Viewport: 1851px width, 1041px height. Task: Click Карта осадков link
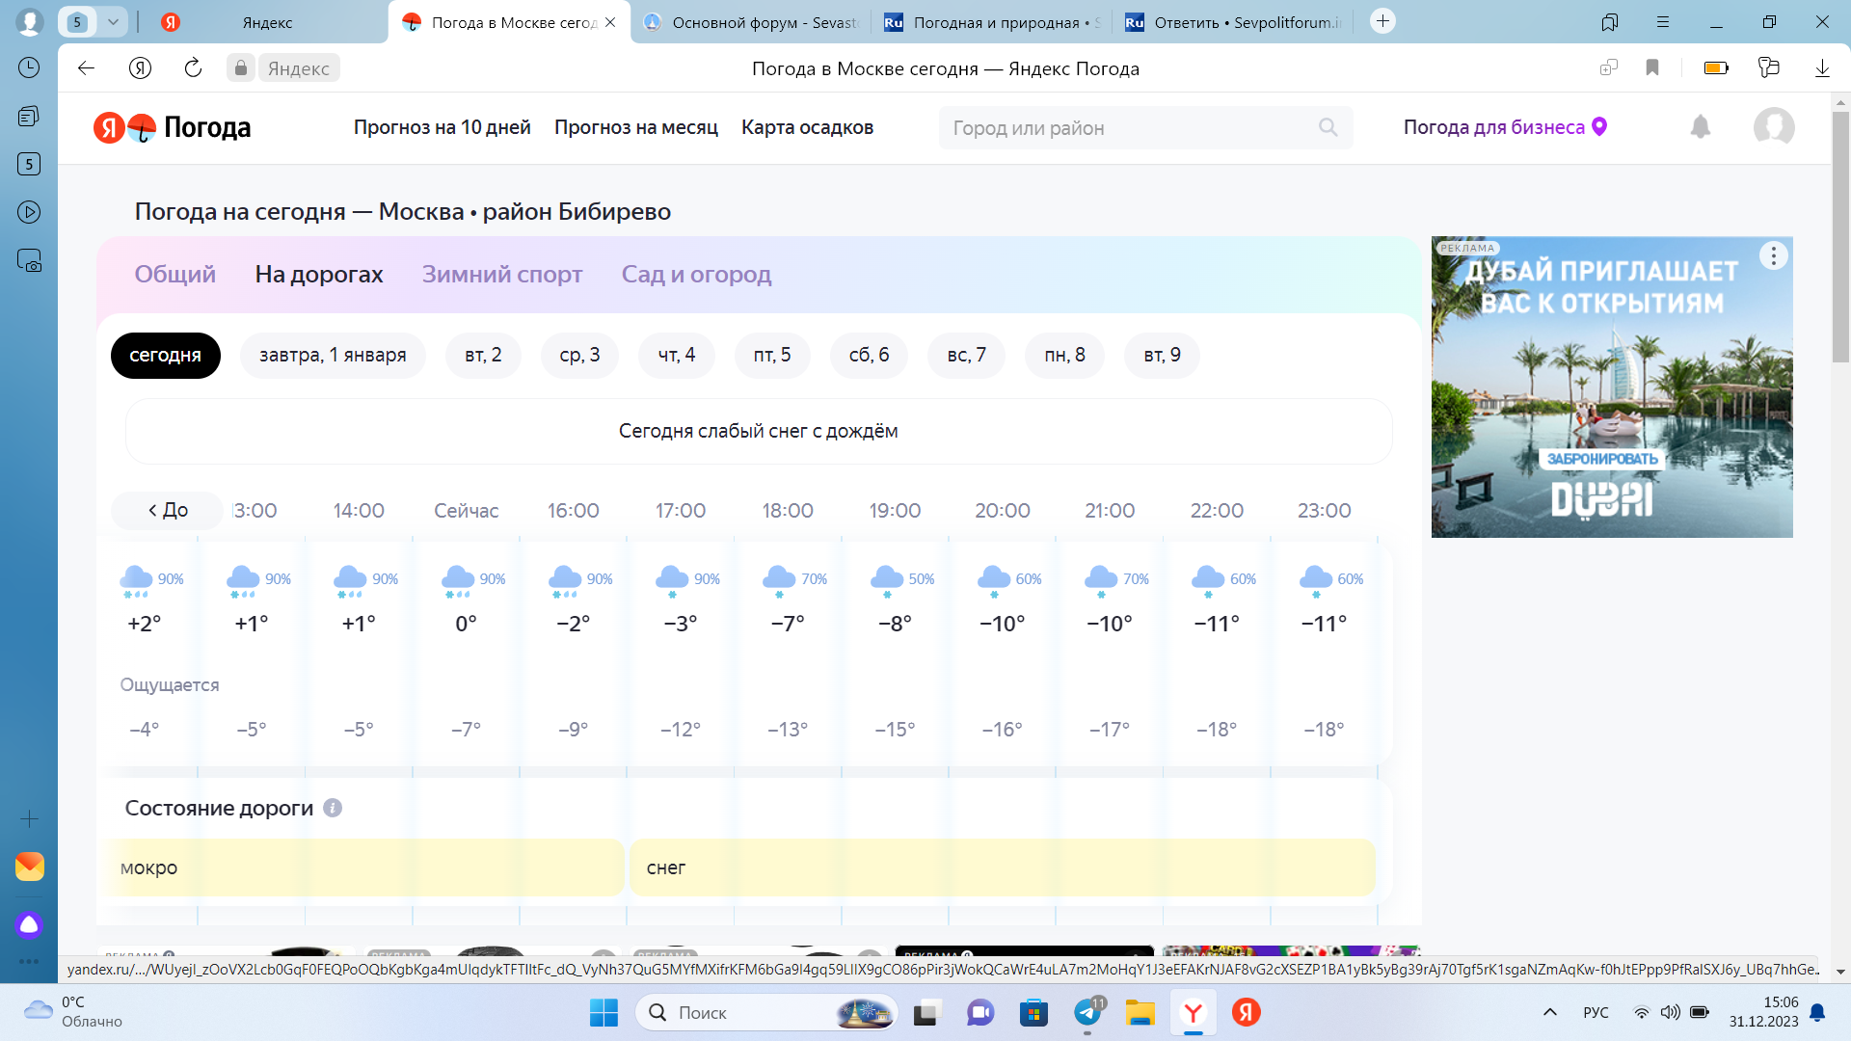point(807,127)
